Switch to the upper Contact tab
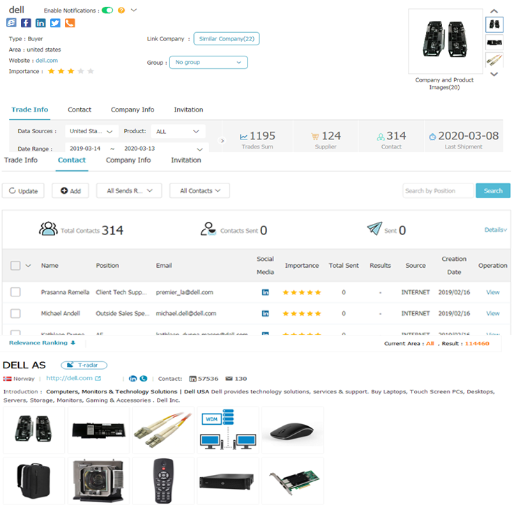Screen dimensions: 516x505 pyautogui.click(x=79, y=110)
